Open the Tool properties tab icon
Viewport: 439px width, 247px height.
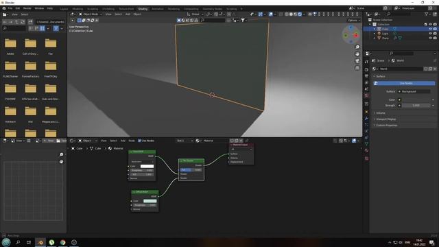pyautogui.click(x=366, y=62)
